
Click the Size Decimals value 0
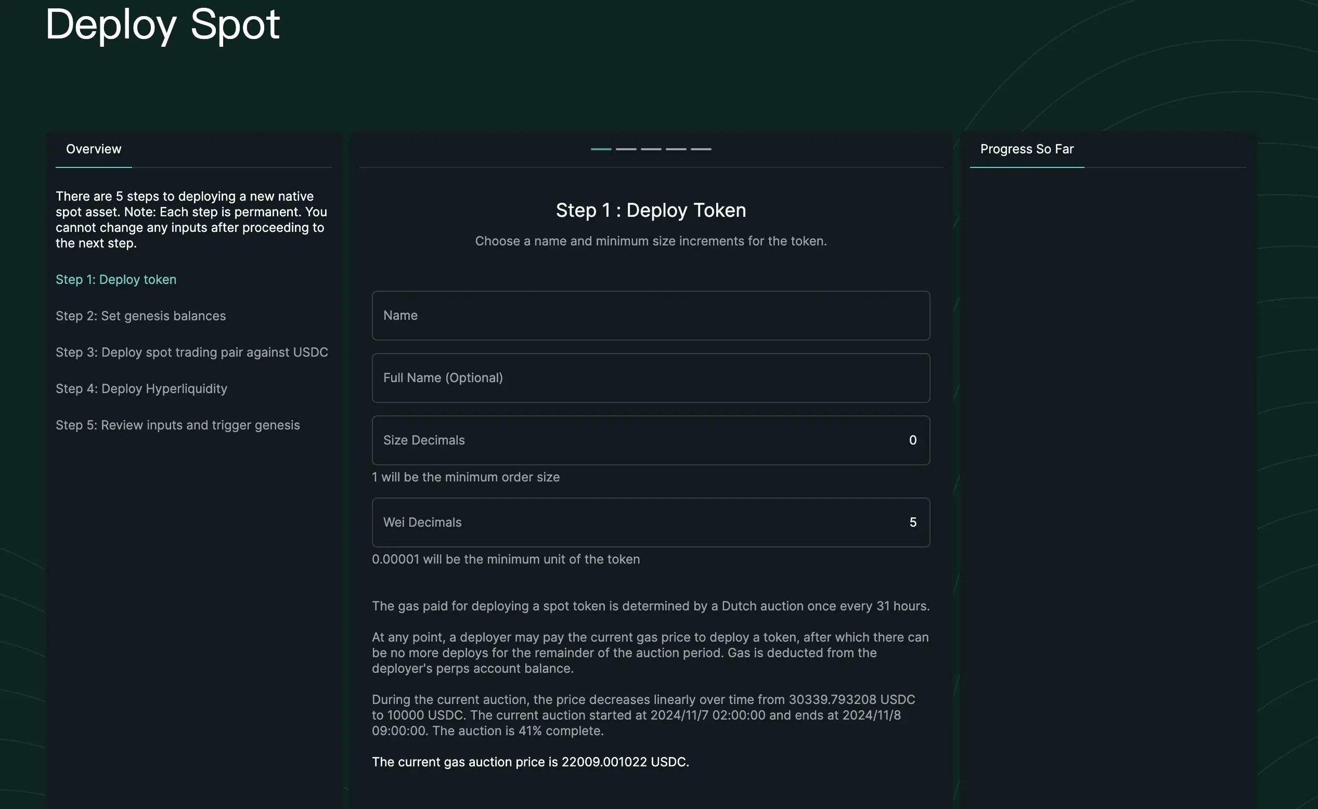(912, 440)
